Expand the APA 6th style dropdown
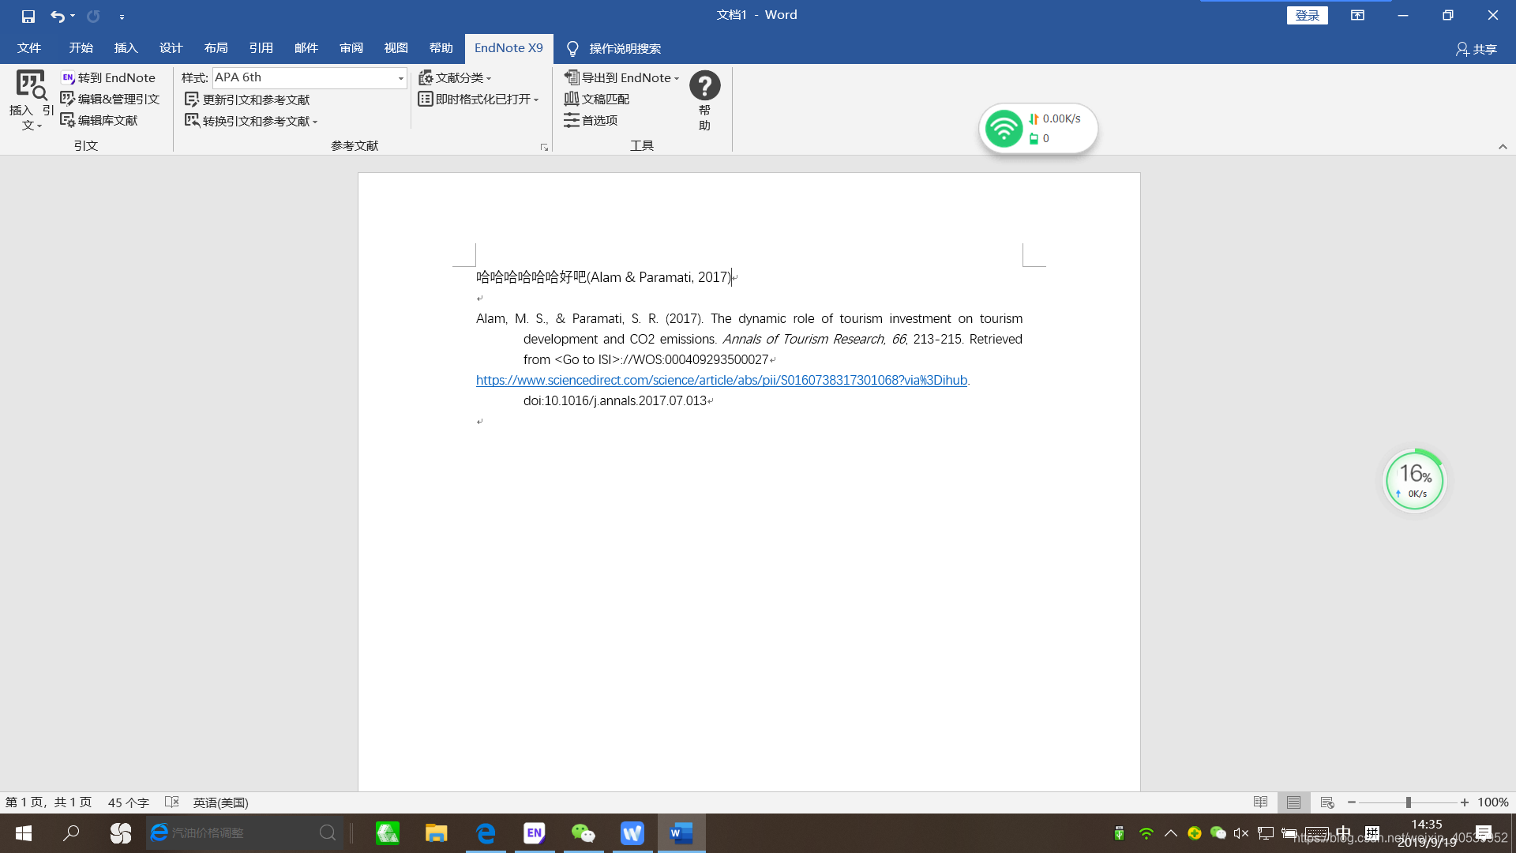The image size is (1516, 853). click(400, 78)
